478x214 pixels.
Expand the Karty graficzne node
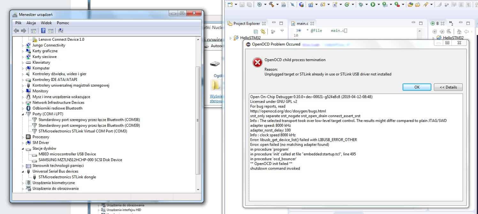(x=23, y=51)
